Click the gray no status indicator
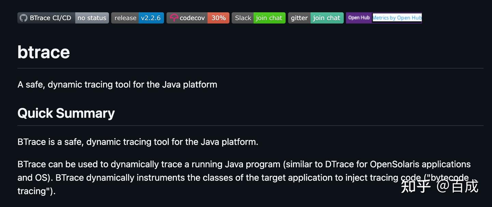The image size is (492, 207). (x=92, y=18)
